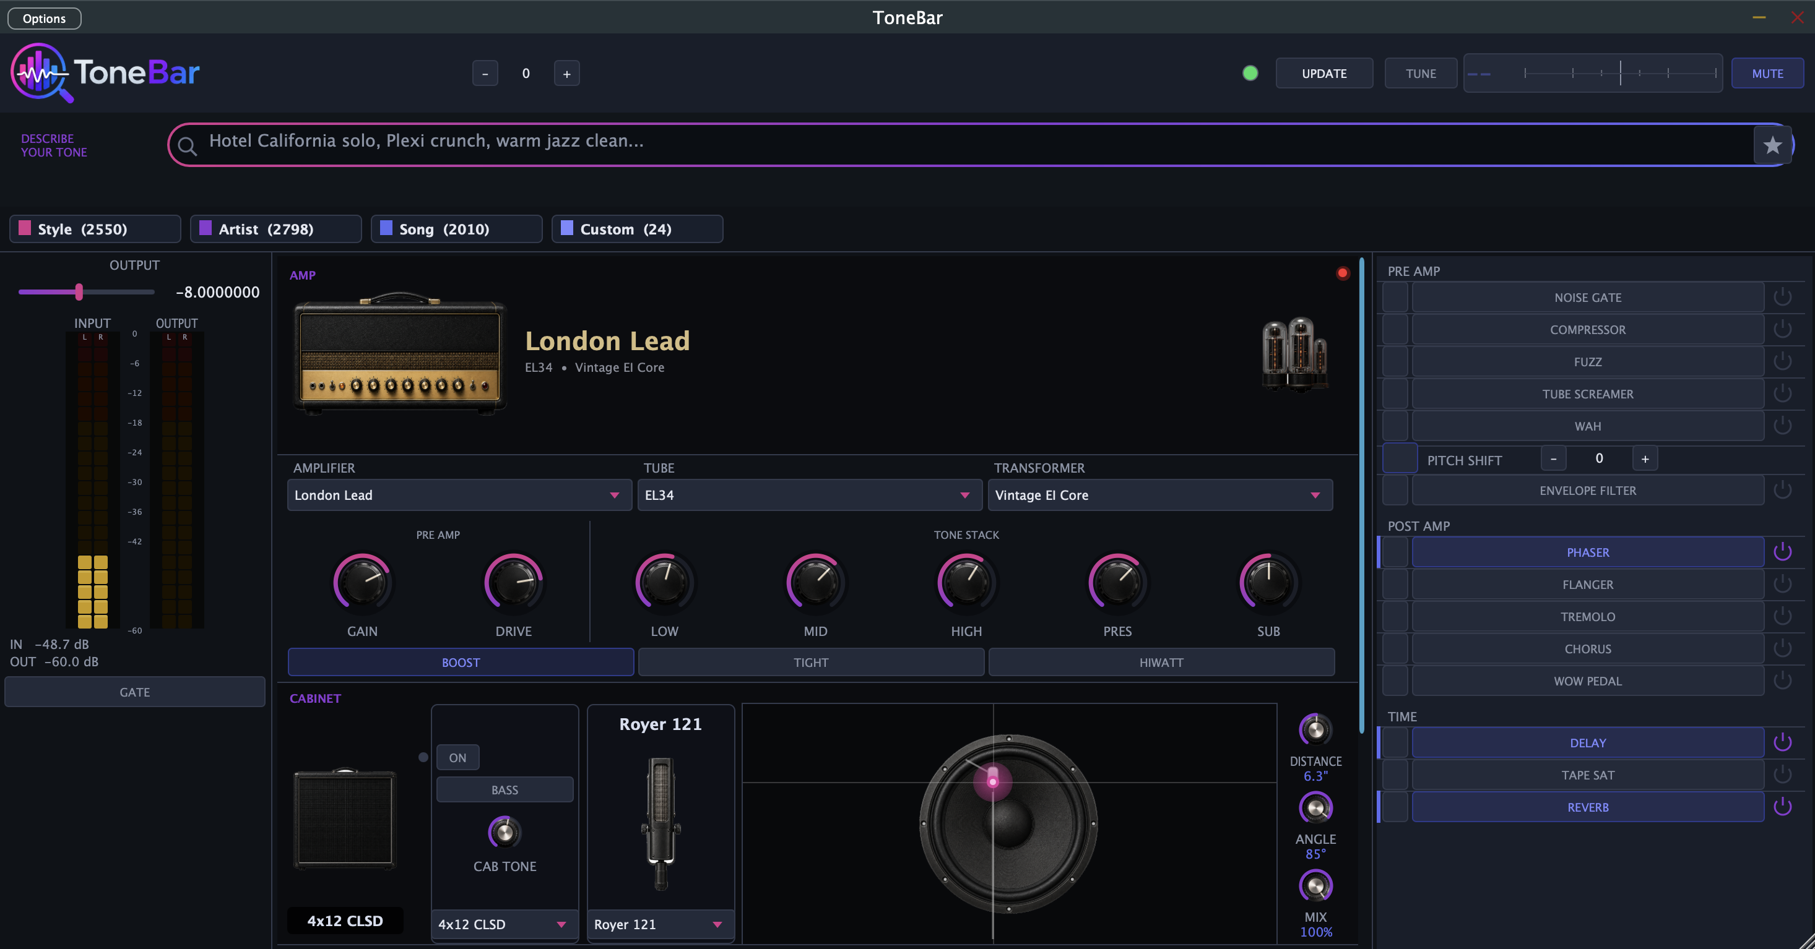Open the Tube EL34 dropdown
The image size is (1815, 949).
pos(809,495)
